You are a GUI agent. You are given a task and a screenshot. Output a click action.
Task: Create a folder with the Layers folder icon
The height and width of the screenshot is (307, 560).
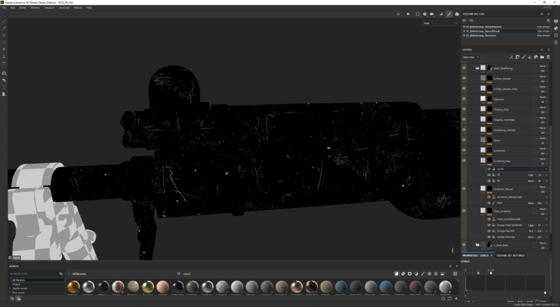click(x=542, y=57)
